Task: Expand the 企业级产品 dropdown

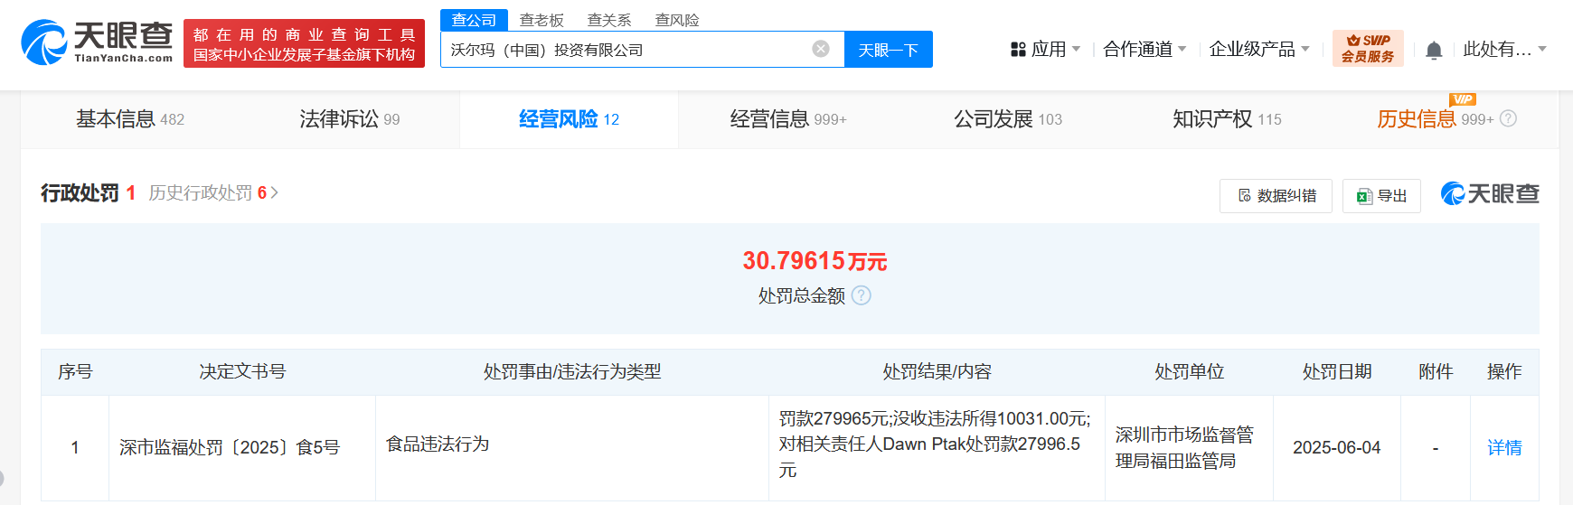Action: pos(1259,49)
